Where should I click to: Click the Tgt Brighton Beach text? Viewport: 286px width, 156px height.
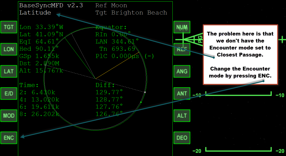point(131,12)
